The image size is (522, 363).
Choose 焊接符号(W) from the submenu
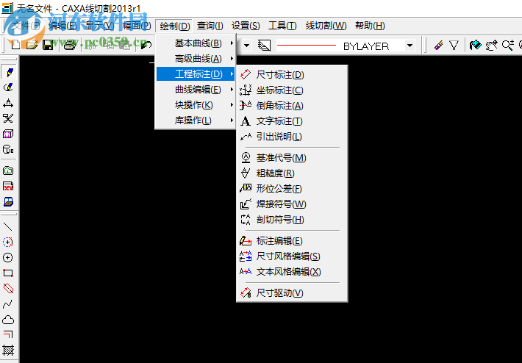pyautogui.click(x=292, y=204)
